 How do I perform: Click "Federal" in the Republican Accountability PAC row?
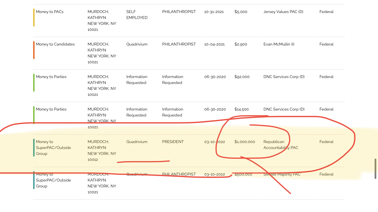pyautogui.click(x=326, y=142)
